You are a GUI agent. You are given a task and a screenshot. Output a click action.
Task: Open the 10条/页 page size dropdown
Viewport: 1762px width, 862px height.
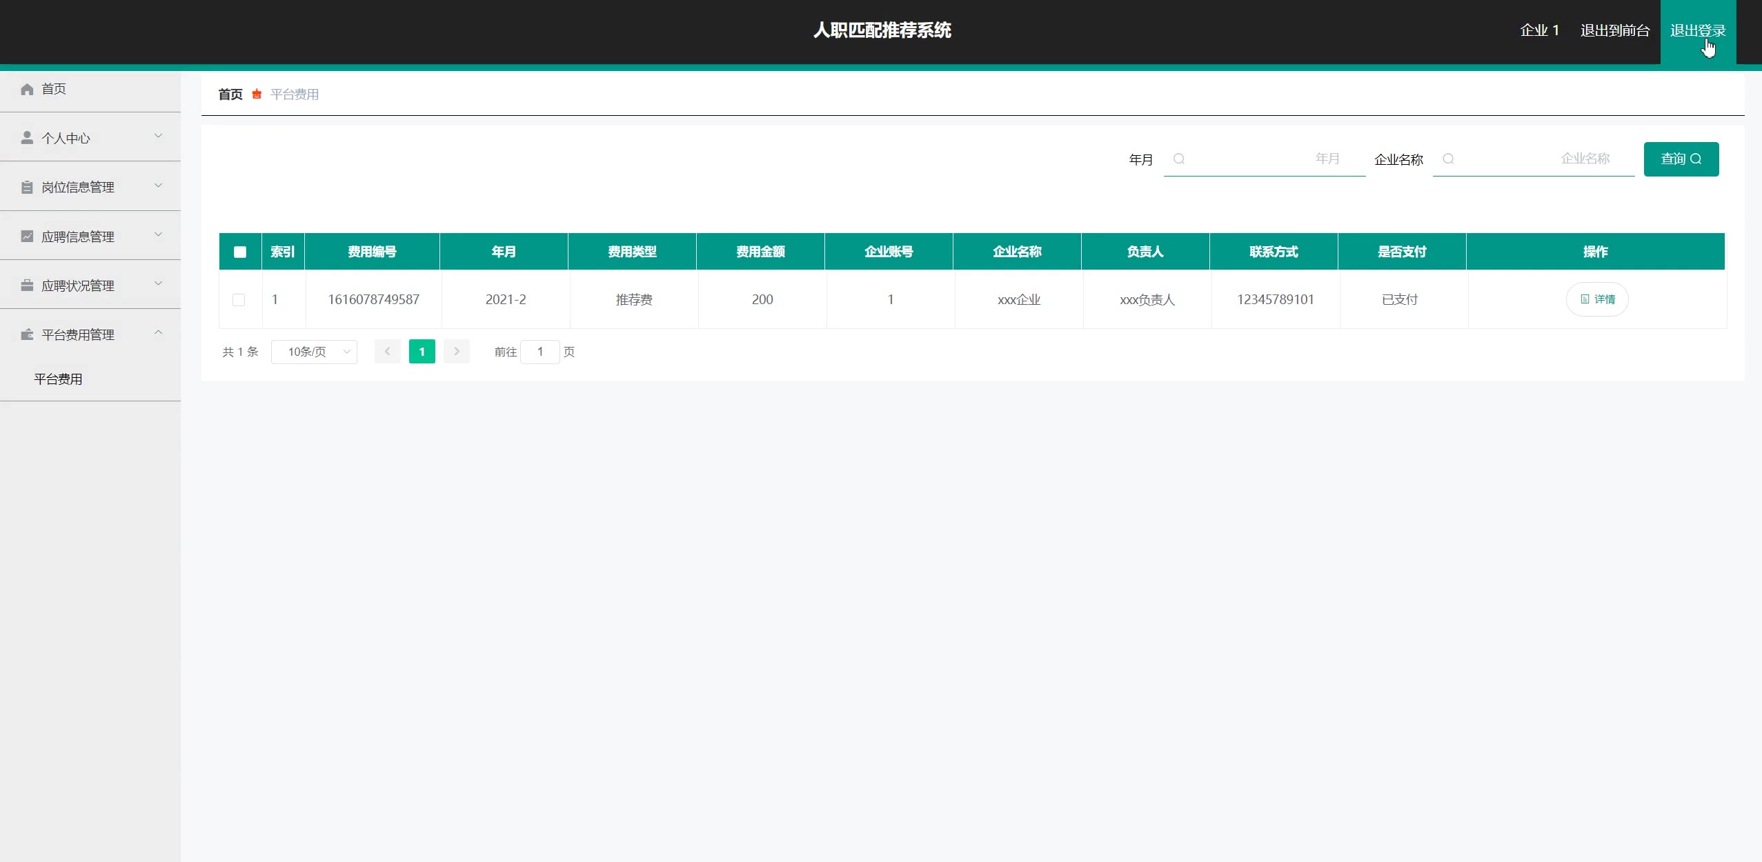(x=315, y=352)
